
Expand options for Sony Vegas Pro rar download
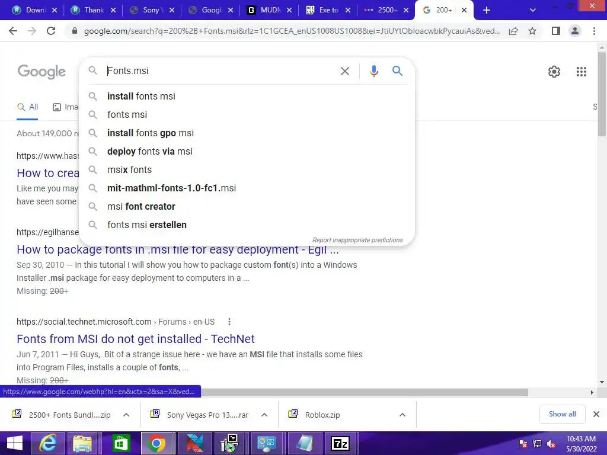tap(264, 415)
